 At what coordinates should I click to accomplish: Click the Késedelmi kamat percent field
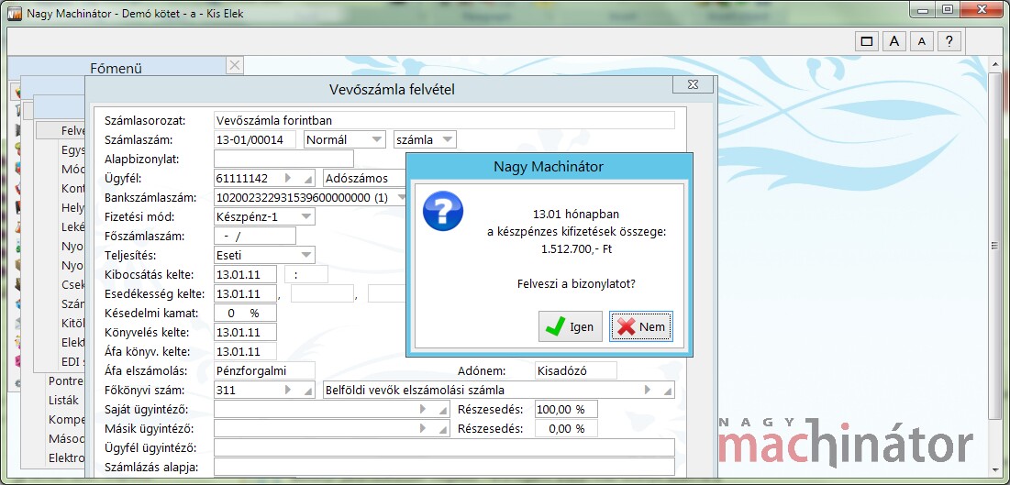click(x=246, y=313)
